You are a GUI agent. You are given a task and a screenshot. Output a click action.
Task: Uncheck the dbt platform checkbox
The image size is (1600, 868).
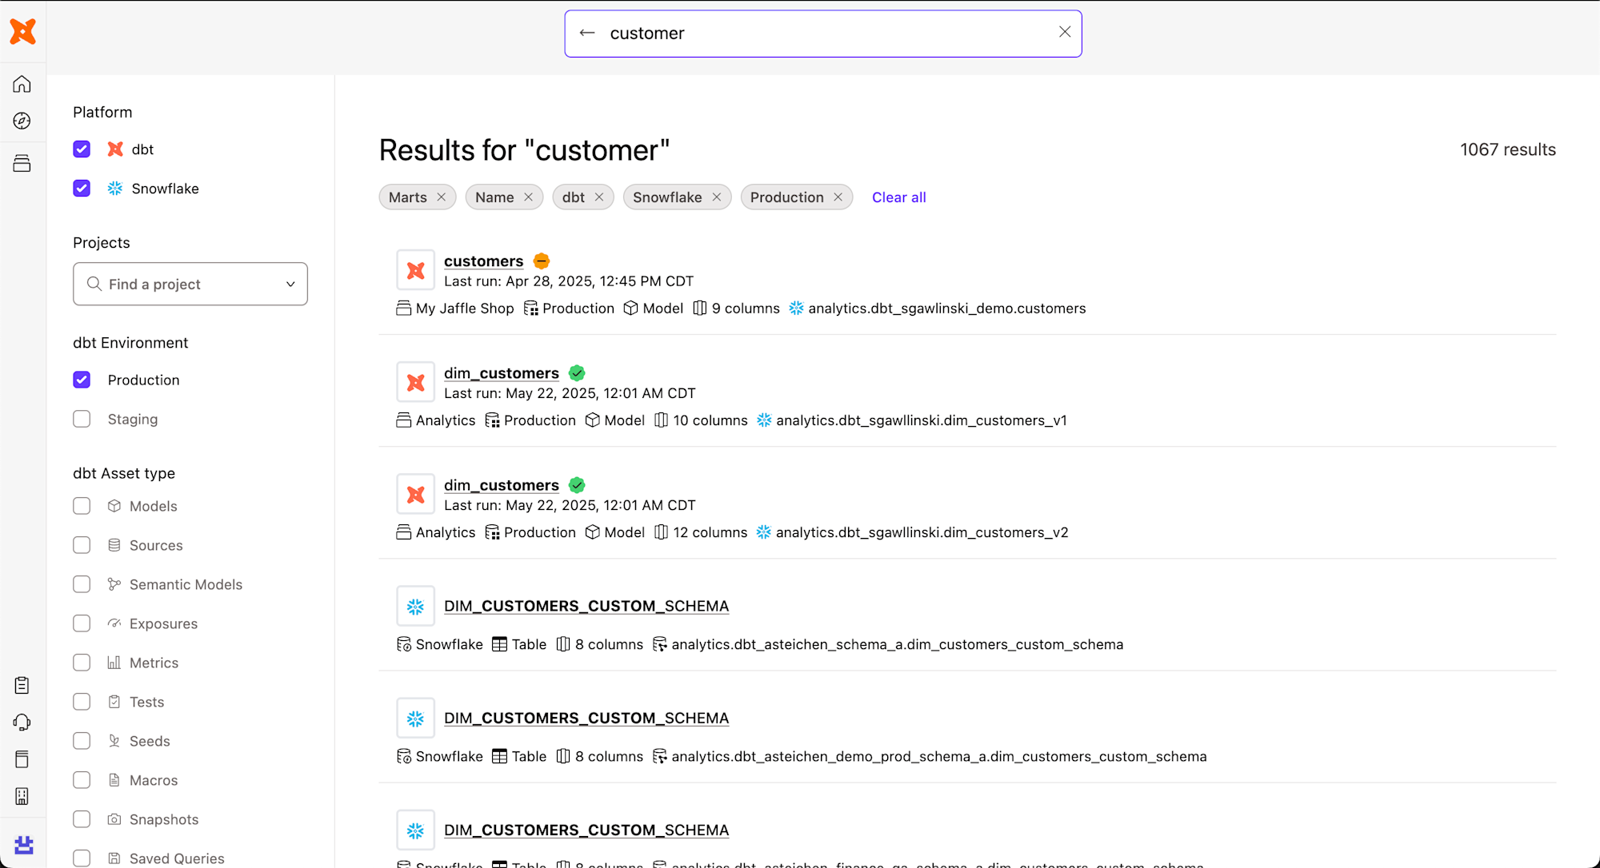[x=82, y=149]
